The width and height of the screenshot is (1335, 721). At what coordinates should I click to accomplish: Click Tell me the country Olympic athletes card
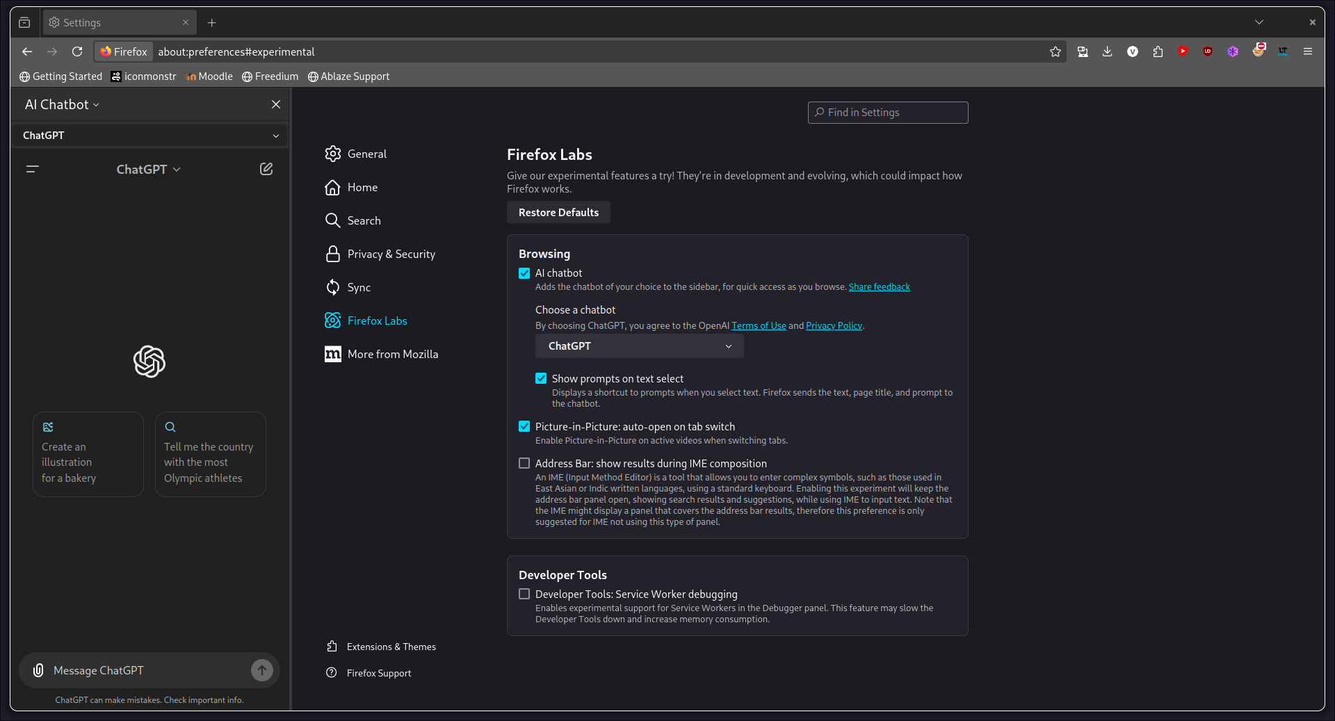pos(211,454)
